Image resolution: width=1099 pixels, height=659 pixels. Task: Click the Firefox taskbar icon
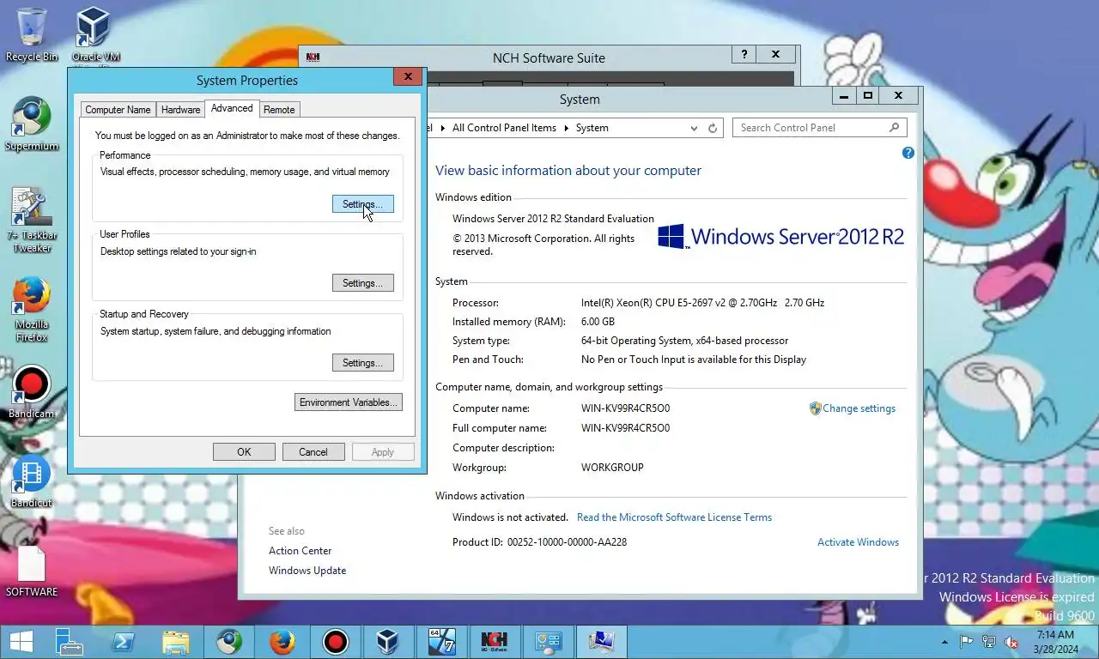282,642
